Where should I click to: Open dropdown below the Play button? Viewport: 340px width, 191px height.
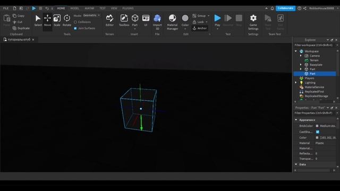(x=217, y=29)
